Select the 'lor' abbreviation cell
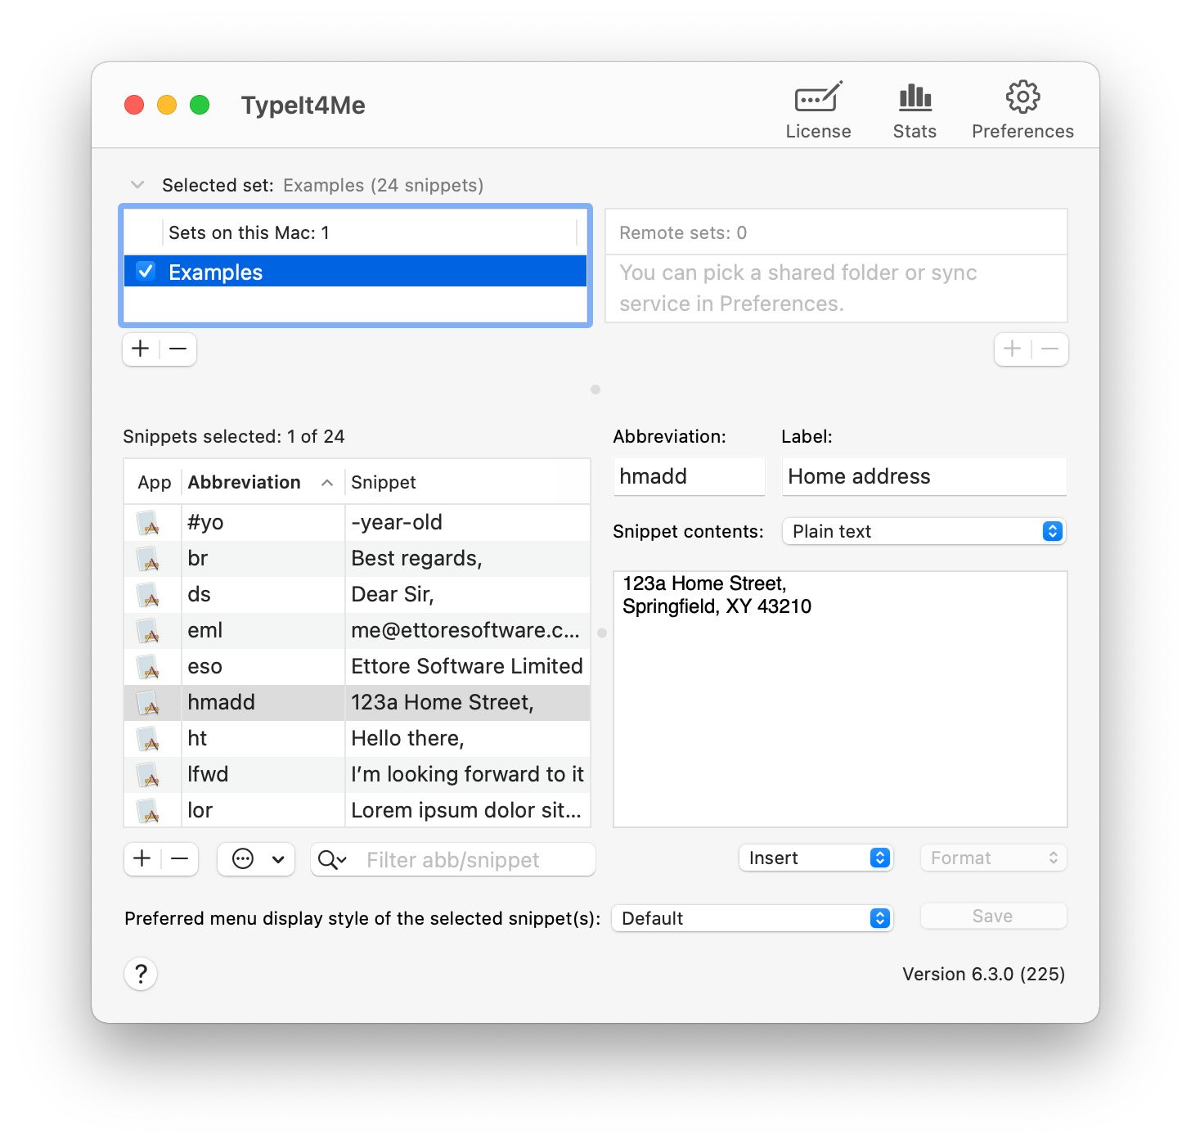The height and width of the screenshot is (1144, 1191). (263, 810)
